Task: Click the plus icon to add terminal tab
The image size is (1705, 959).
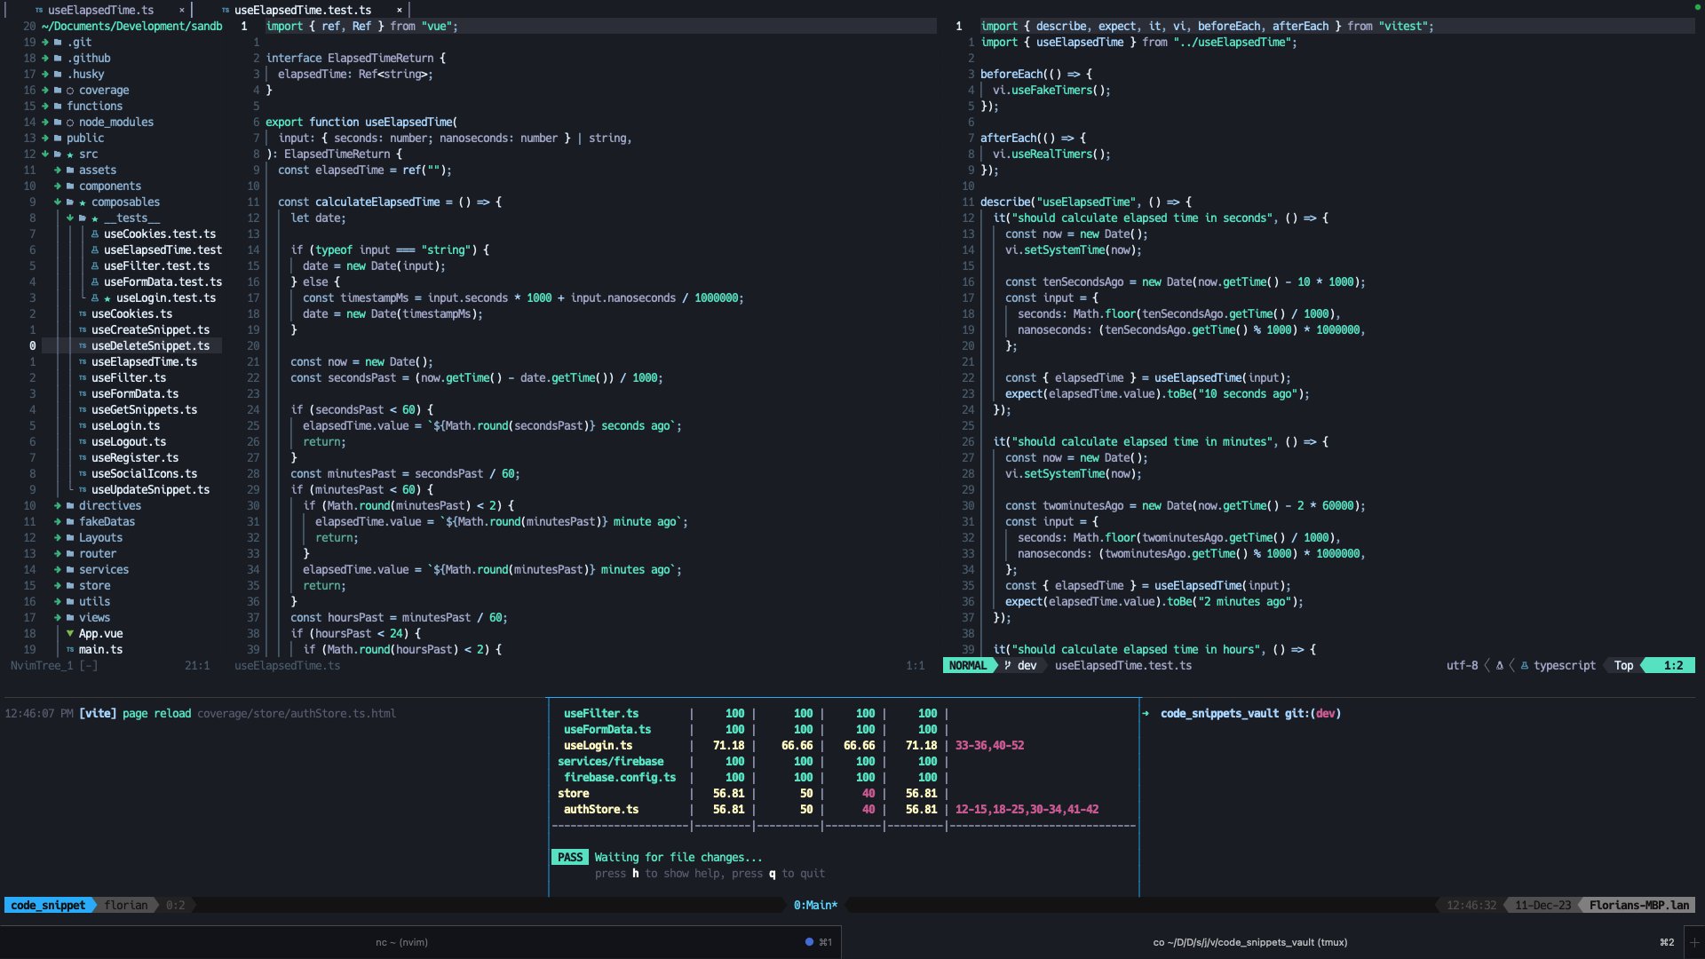Action: (1694, 942)
